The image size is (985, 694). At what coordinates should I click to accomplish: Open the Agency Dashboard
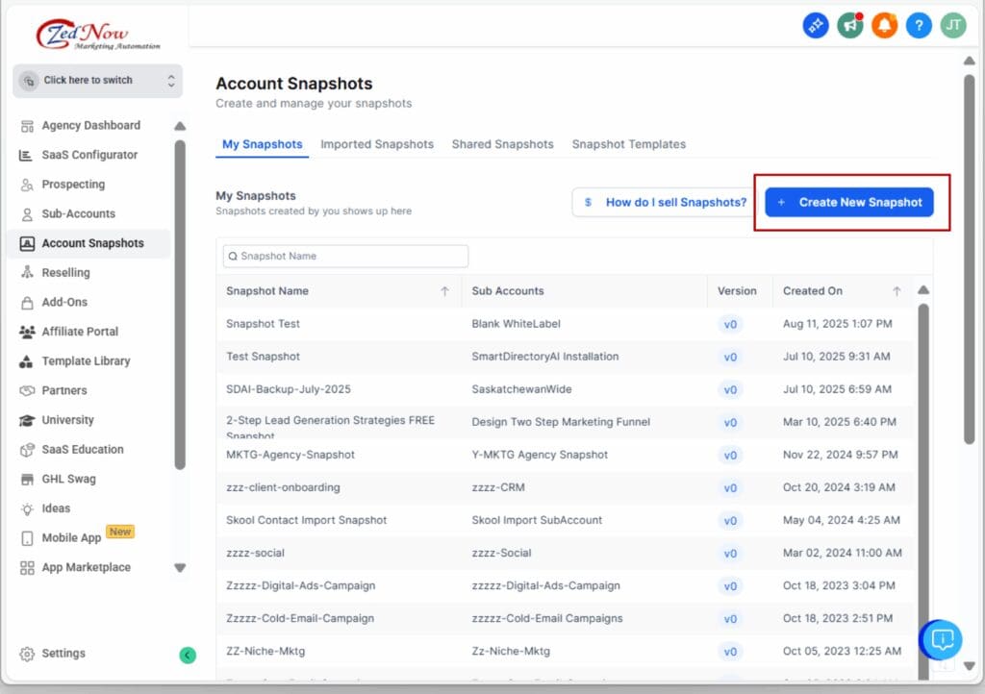[x=94, y=125]
